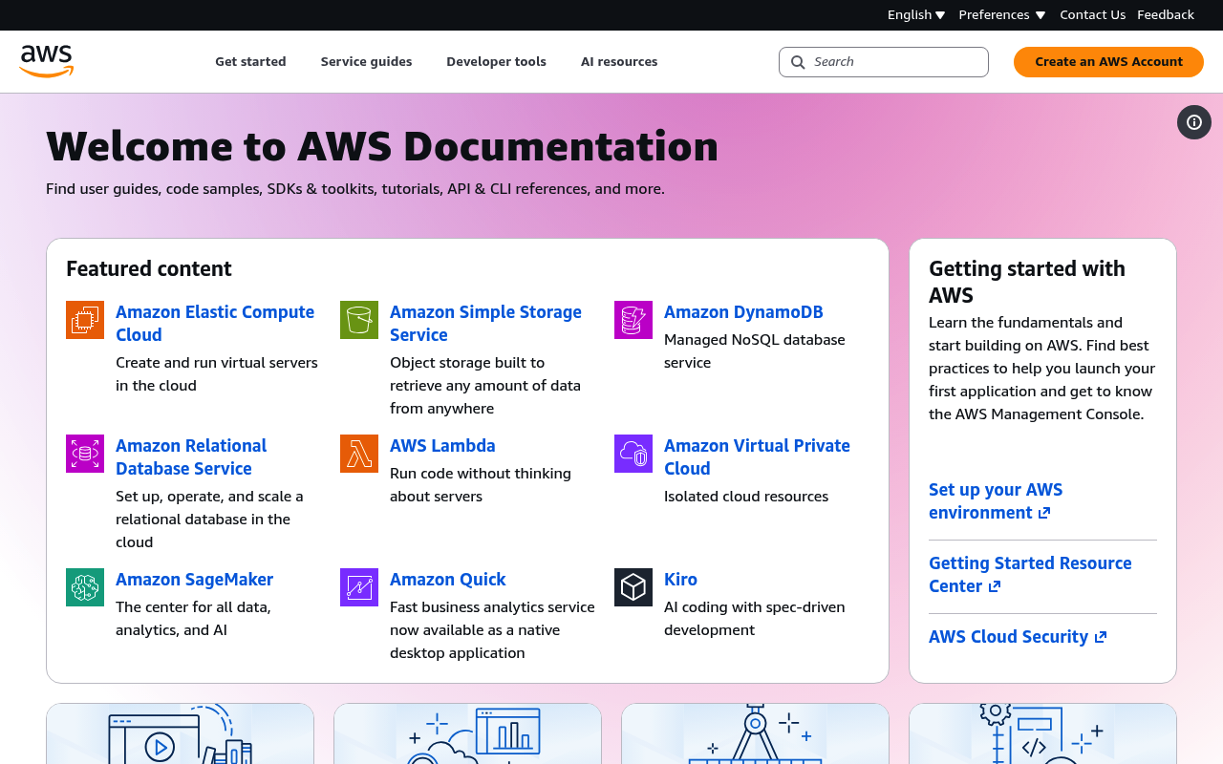The image size is (1223, 764).
Task: Click 'Find user guides, code samples' subtitle
Action: 355,189
